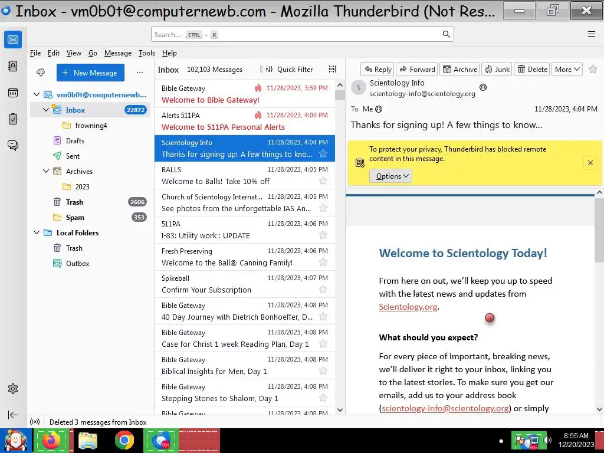Open the More actions dropdown
Image resolution: width=604 pixels, height=453 pixels.
pyautogui.click(x=567, y=70)
